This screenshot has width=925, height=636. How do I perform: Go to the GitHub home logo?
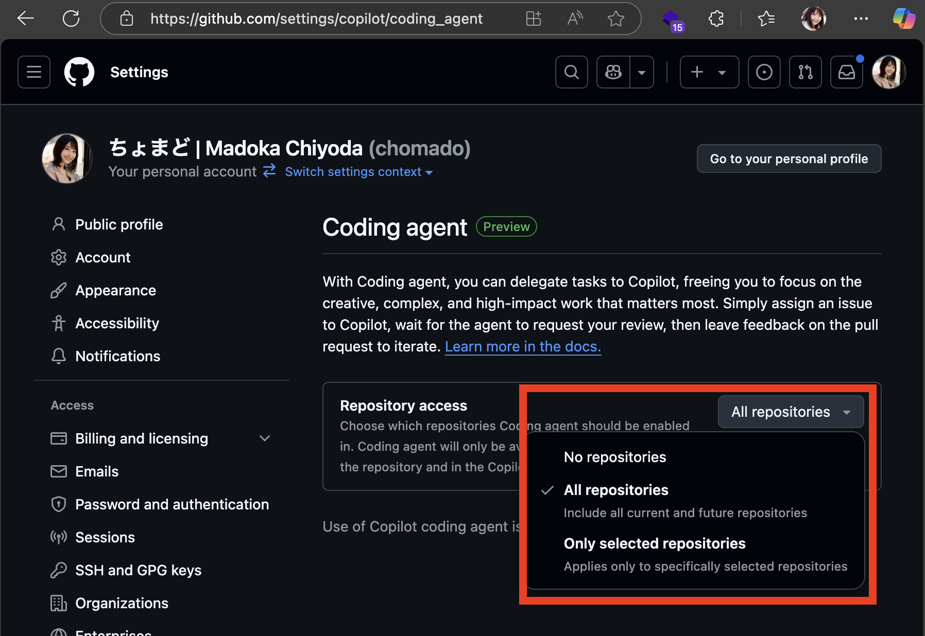pyautogui.click(x=79, y=72)
